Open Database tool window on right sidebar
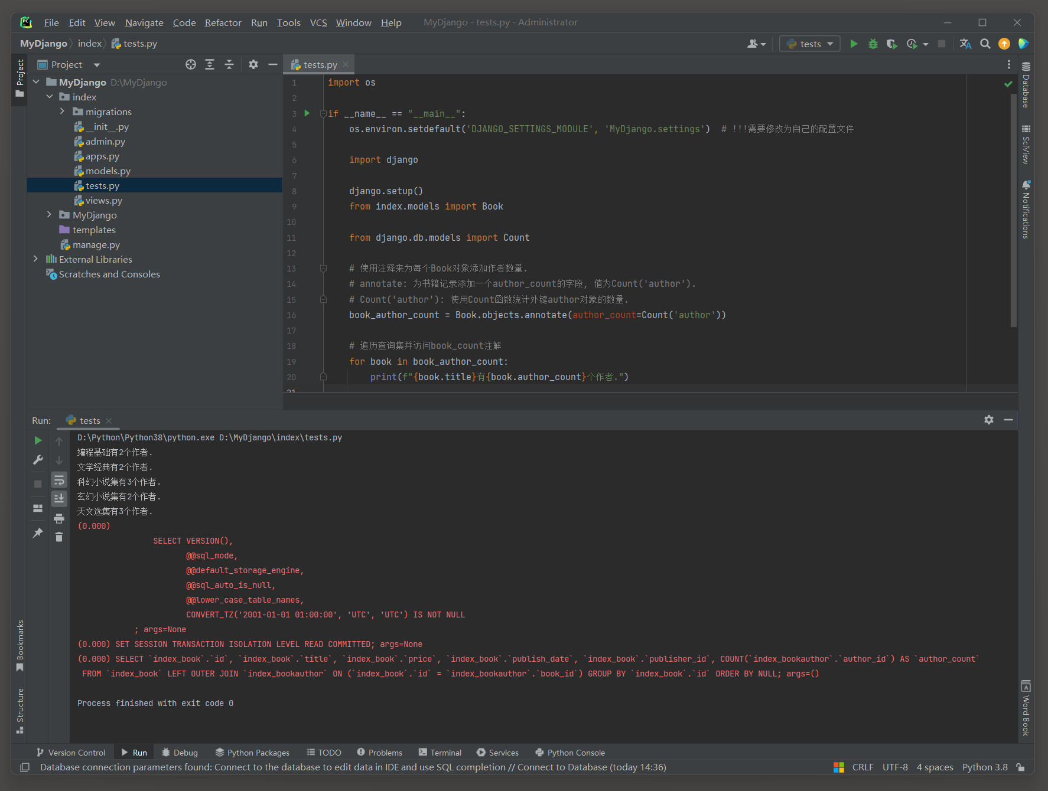1048x791 pixels. (1026, 84)
